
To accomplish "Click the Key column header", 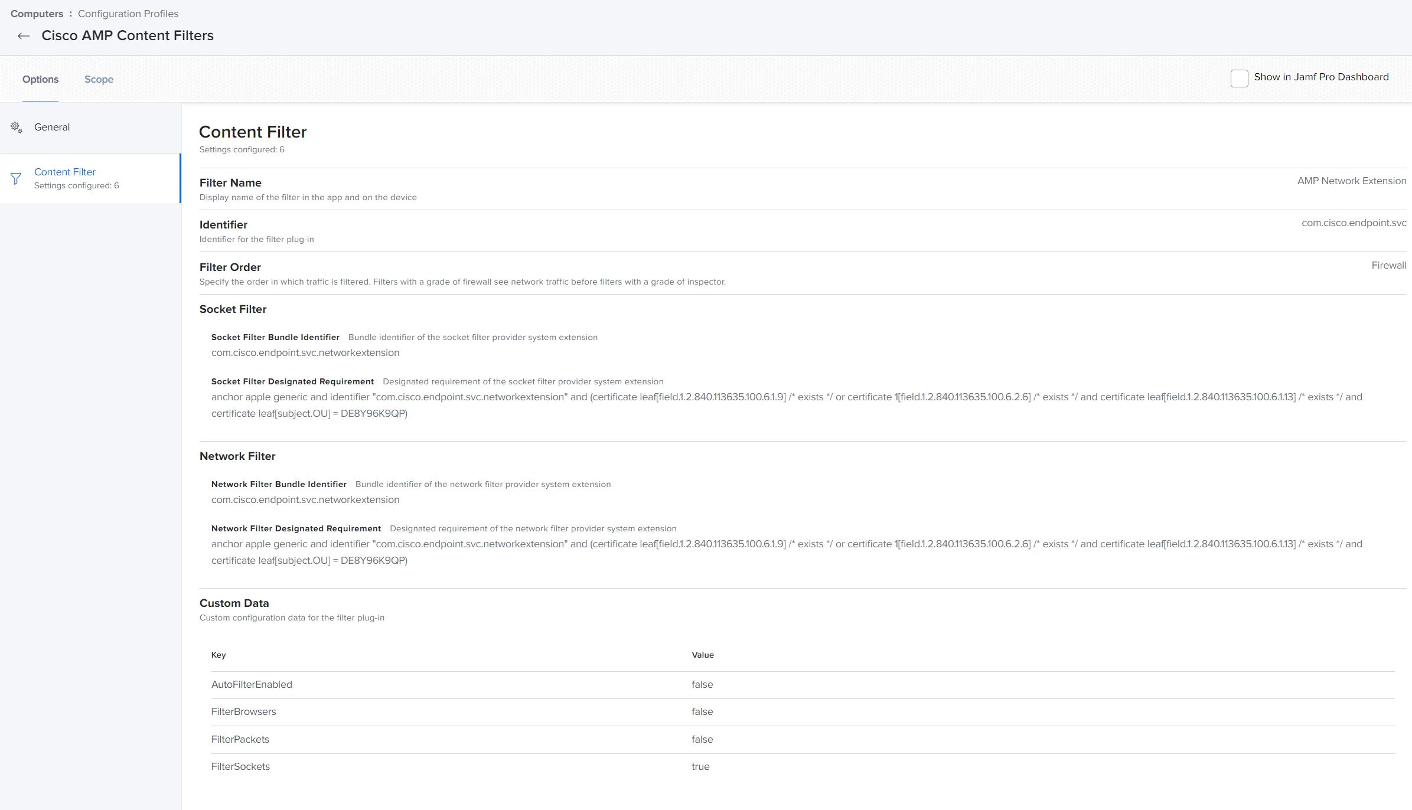I will [219, 655].
